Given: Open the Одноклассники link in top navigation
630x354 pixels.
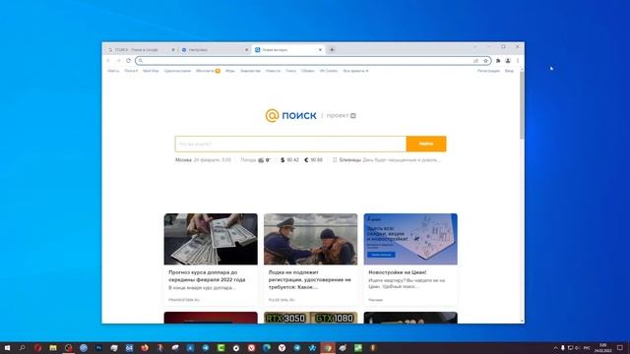Looking at the screenshot, I should (x=177, y=71).
